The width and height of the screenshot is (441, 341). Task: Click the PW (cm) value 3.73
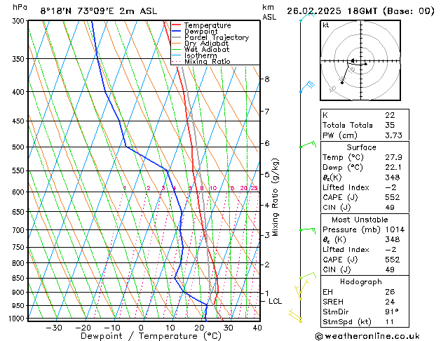coord(393,135)
